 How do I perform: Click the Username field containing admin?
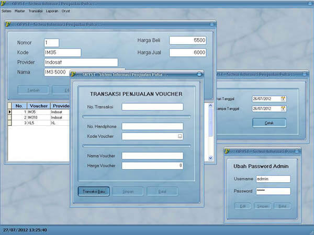point(273,179)
